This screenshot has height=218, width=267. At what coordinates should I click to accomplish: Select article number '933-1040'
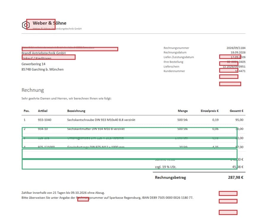pyautogui.click(x=44, y=120)
